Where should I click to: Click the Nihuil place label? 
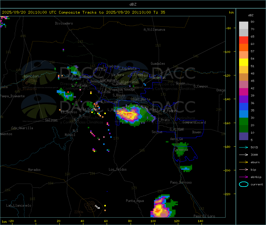pos(70,135)
